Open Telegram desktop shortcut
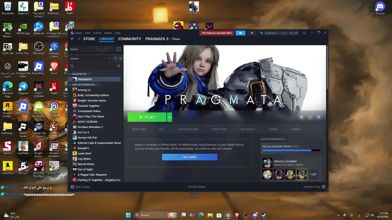 (23, 88)
